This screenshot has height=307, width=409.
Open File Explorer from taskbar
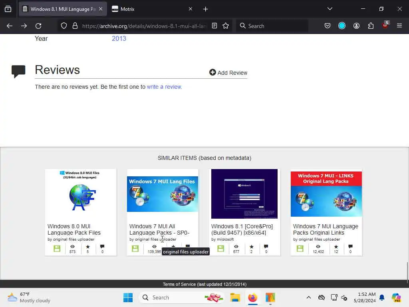(x=235, y=297)
